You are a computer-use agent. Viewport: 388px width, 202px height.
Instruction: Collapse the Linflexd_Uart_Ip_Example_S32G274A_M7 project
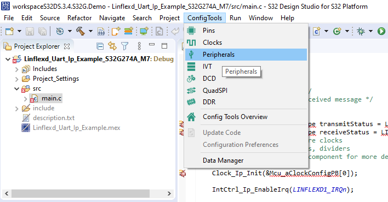pos(8,59)
